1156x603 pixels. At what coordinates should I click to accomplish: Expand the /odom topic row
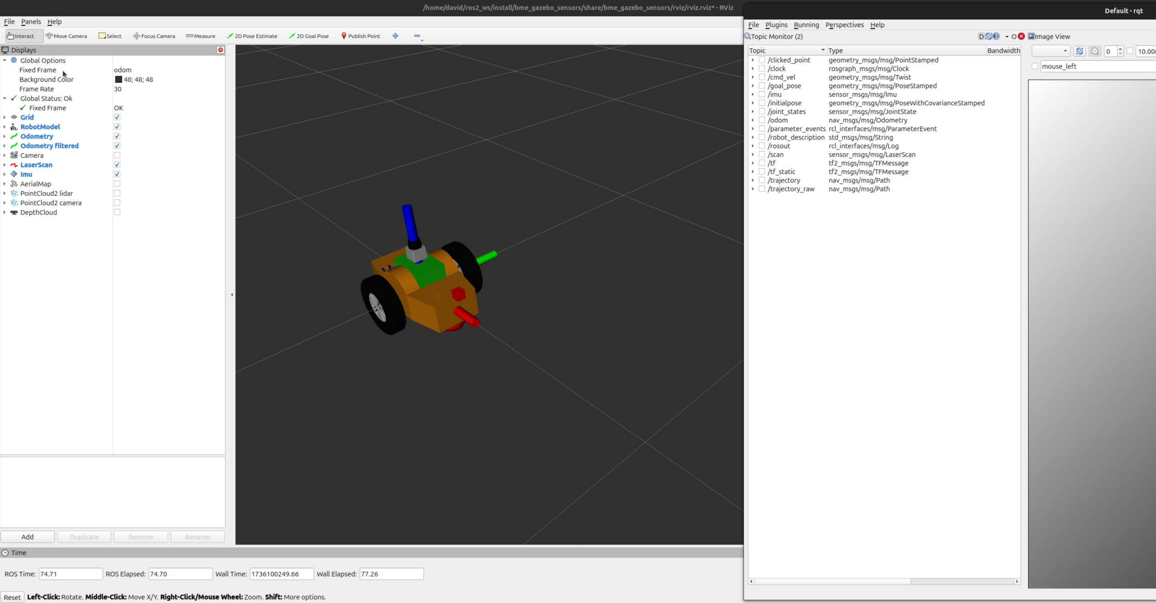tap(753, 120)
